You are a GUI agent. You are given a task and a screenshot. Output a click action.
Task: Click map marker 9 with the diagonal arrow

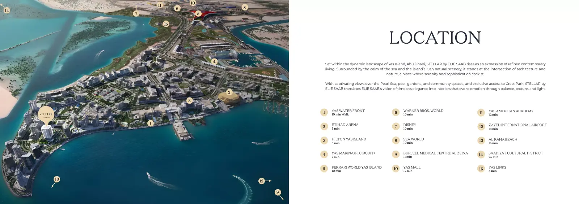click(278, 192)
